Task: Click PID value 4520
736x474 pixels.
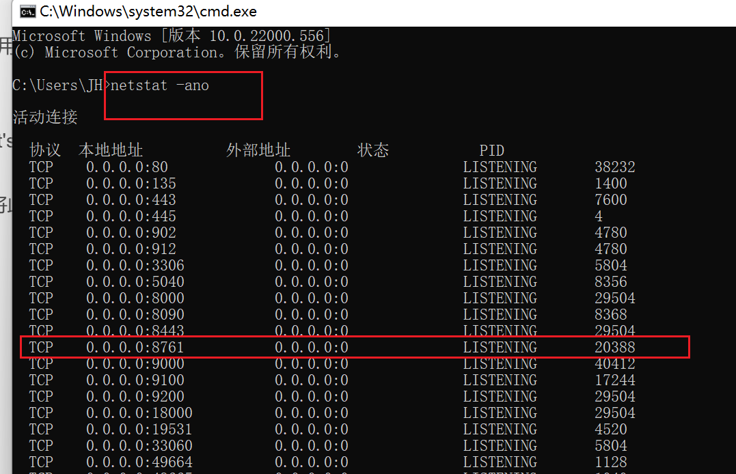Action: tap(611, 430)
